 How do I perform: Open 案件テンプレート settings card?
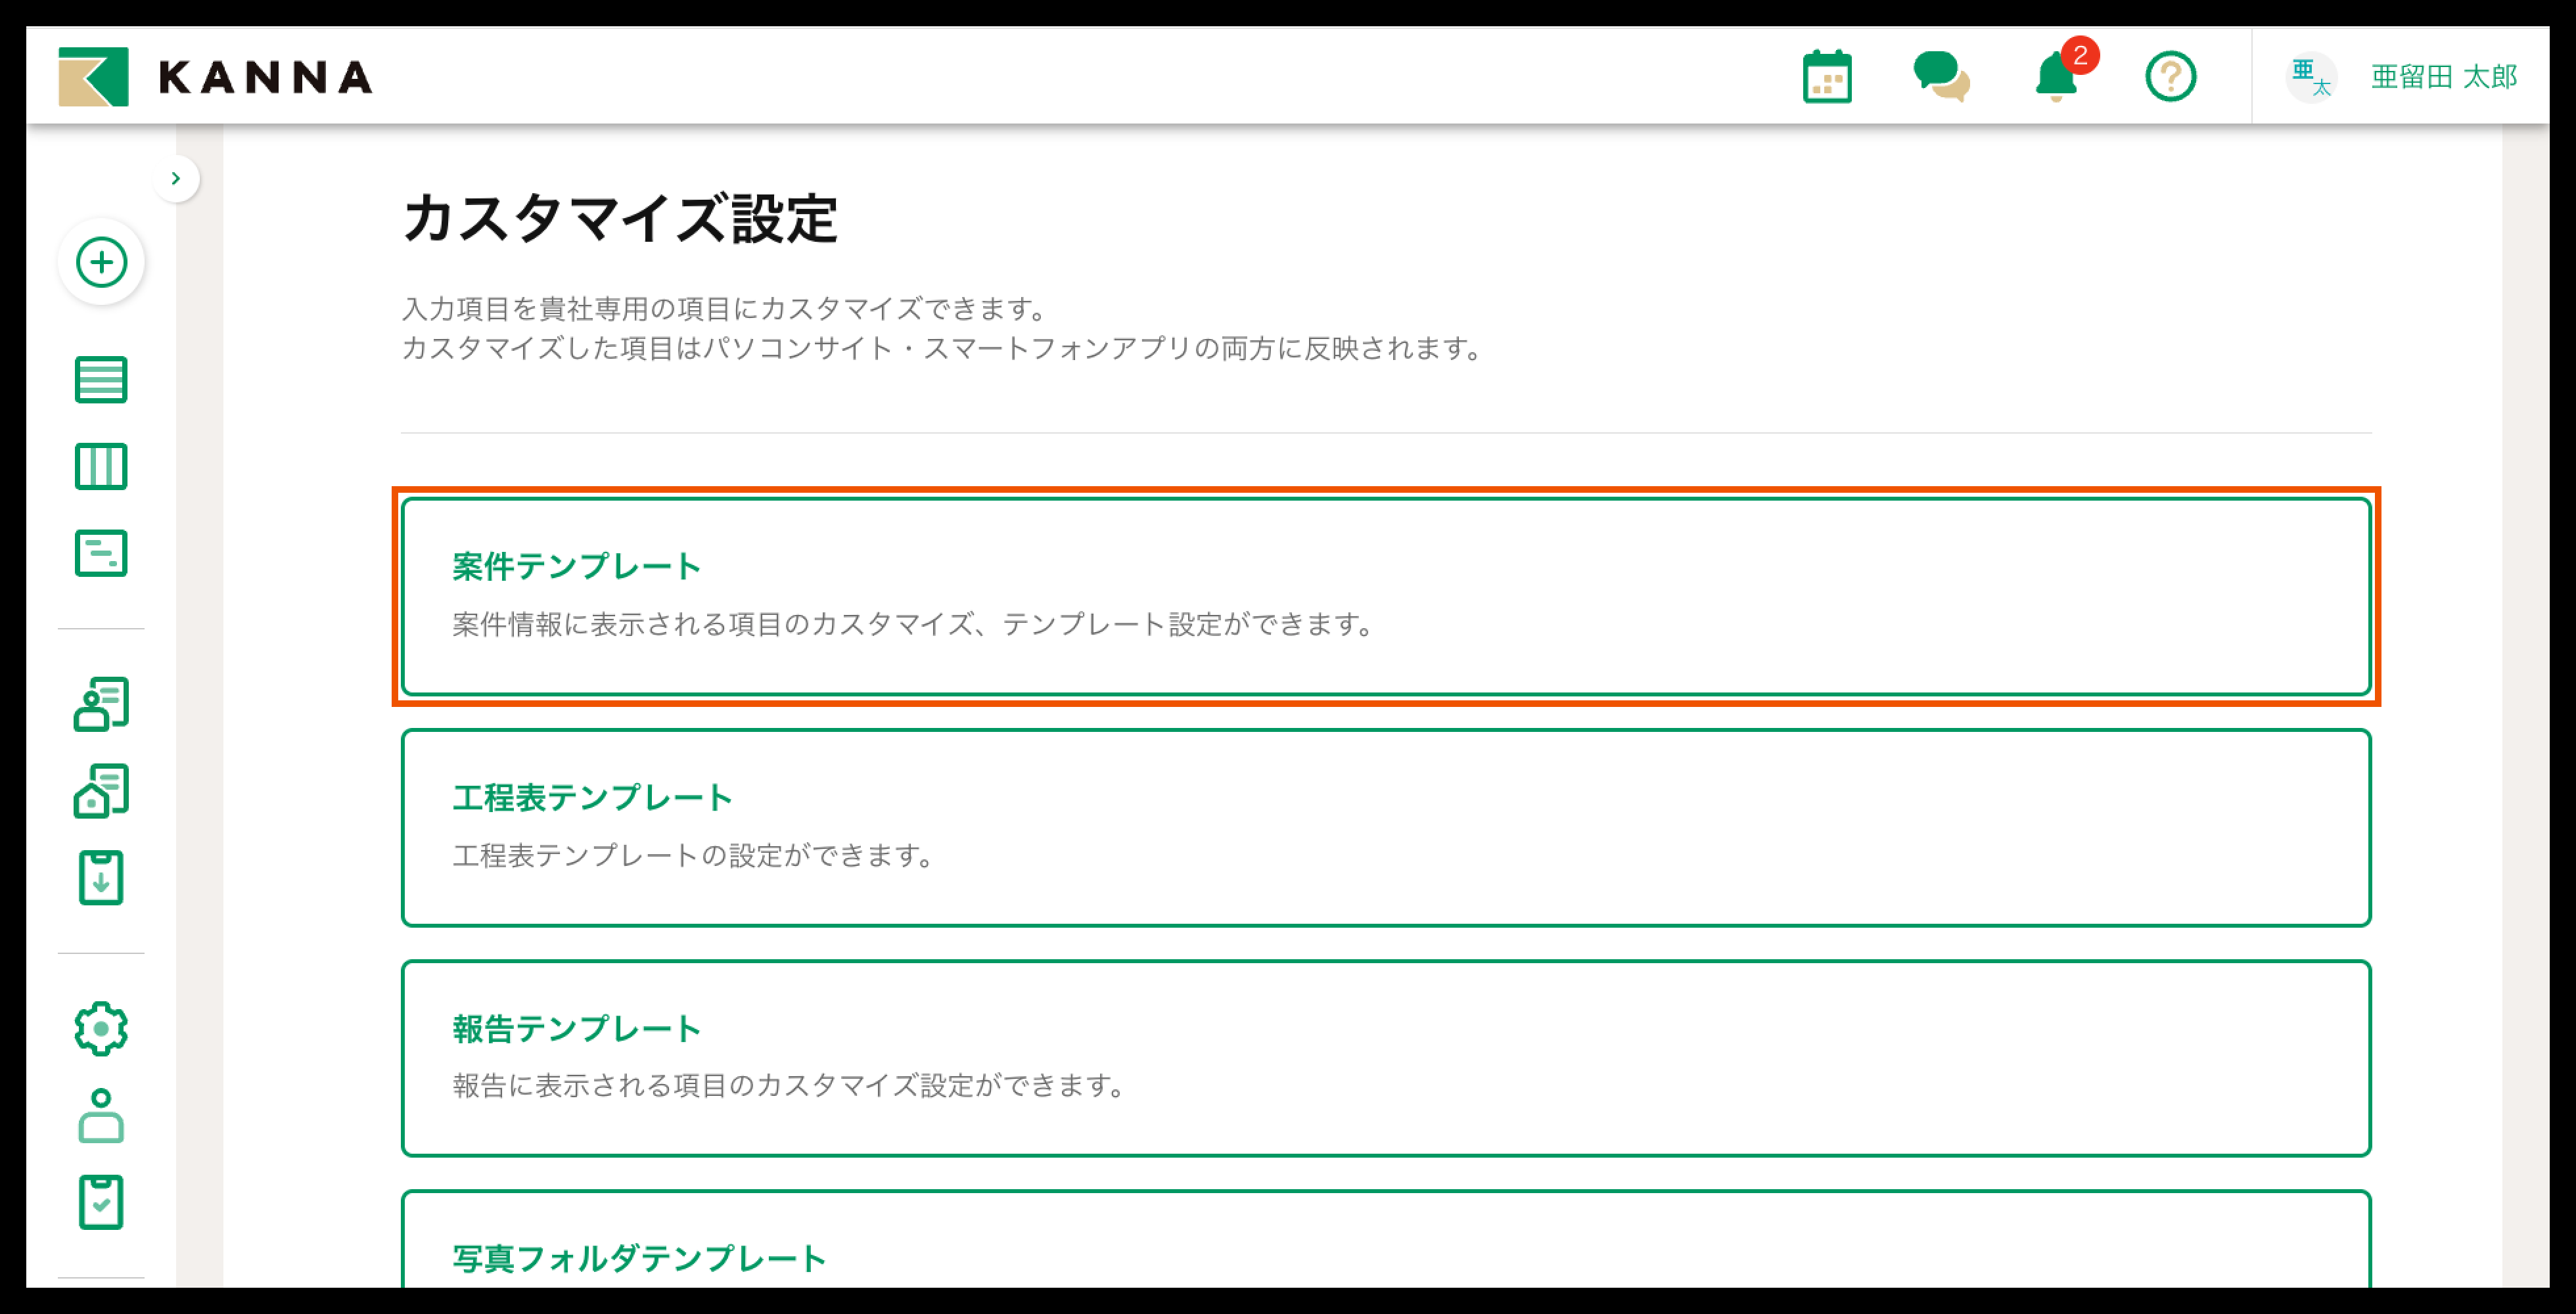tap(1385, 596)
